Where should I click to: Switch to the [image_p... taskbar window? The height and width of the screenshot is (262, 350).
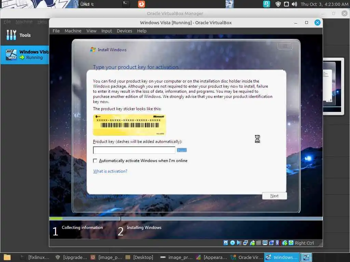tap(107, 257)
